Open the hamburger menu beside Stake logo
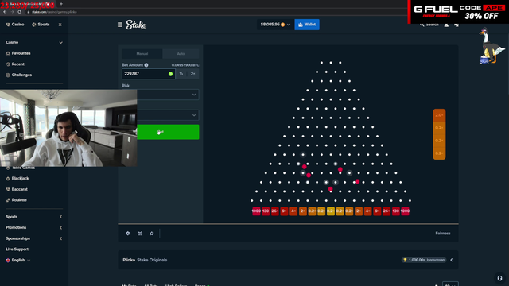Image resolution: width=509 pixels, height=286 pixels. pyautogui.click(x=120, y=25)
